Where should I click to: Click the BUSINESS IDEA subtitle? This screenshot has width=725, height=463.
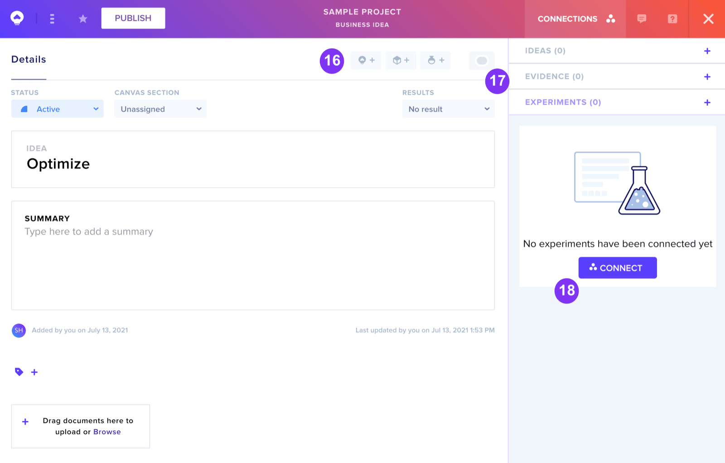pyautogui.click(x=362, y=25)
